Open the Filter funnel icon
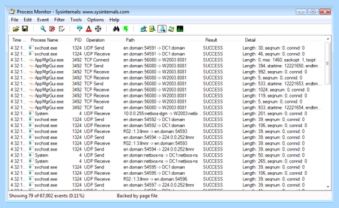The image size is (339, 208). tap(80, 29)
